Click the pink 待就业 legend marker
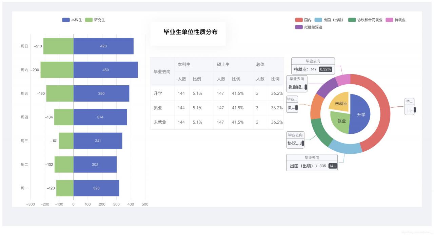 (389, 20)
